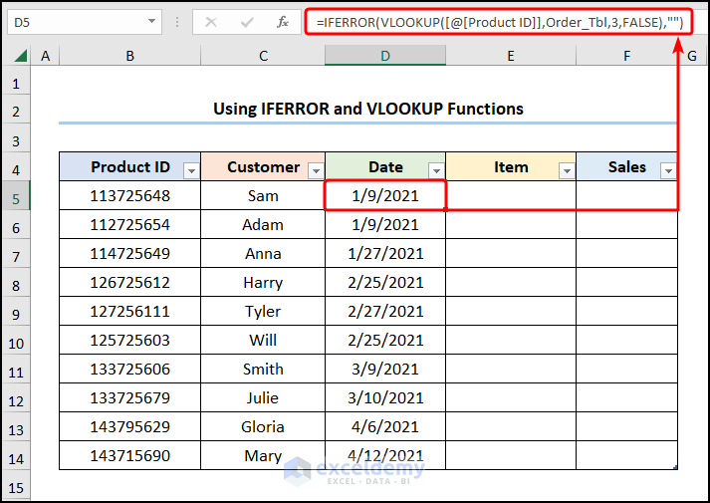Select Product ID cell 143715690
This screenshot has width=710, height=503.
tap(129, 456)
